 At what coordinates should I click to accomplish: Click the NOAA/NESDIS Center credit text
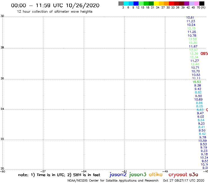click(113, 181)
